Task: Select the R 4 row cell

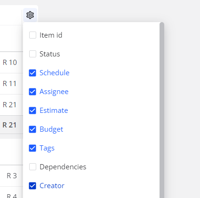Action: [x=12, y=195]
